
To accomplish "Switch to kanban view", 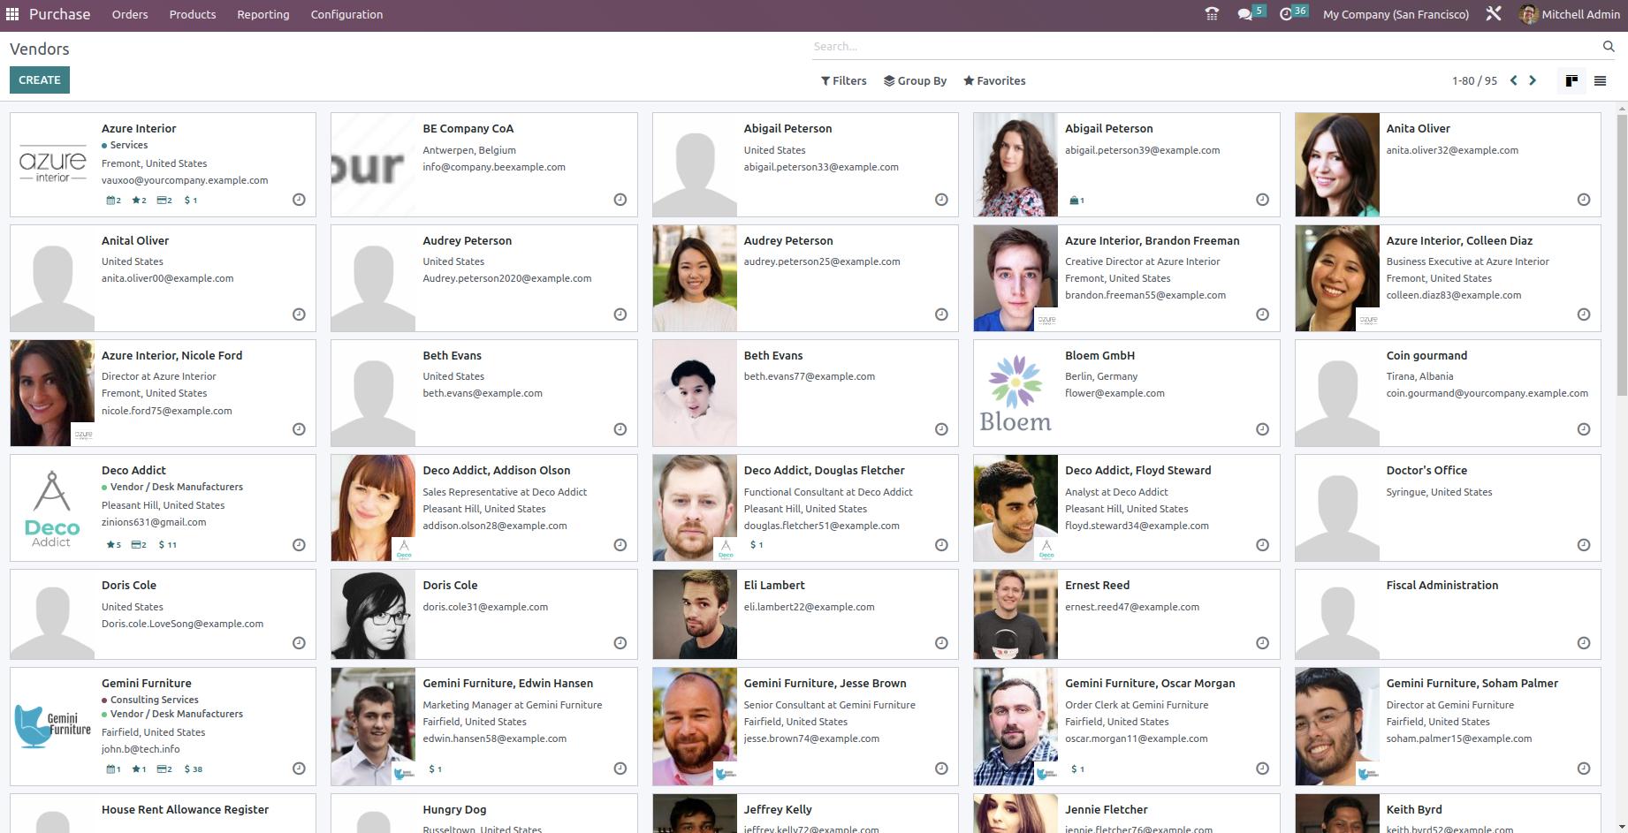I will [1571, 80].
